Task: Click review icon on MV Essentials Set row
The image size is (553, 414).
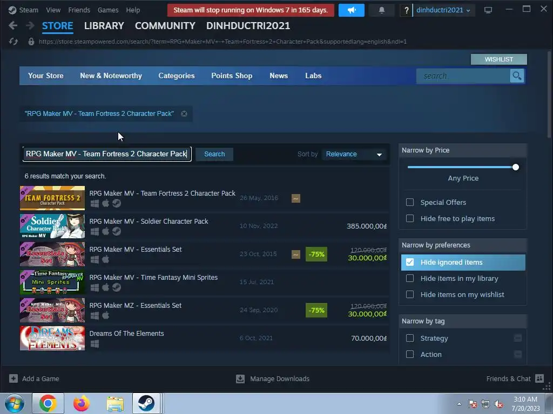Action: tap(296, 254)
